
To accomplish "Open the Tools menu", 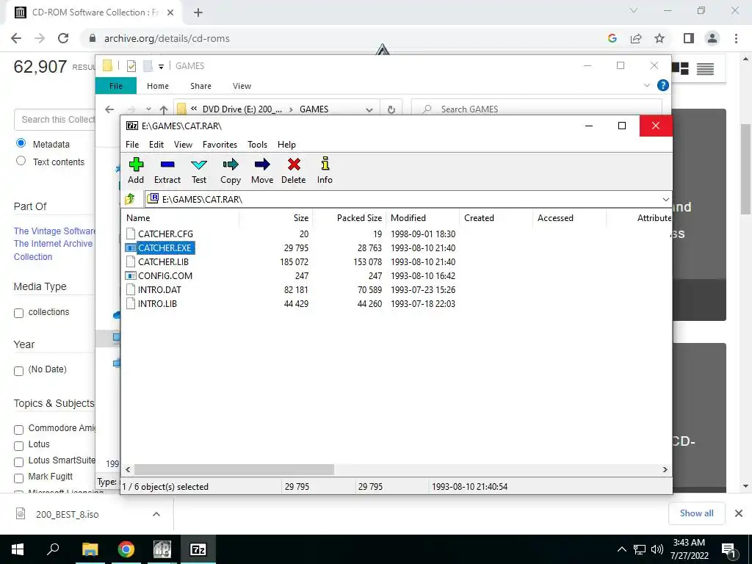I will (257, 145).
